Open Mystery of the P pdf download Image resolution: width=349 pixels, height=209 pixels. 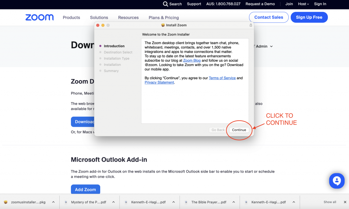pos(89,202)
